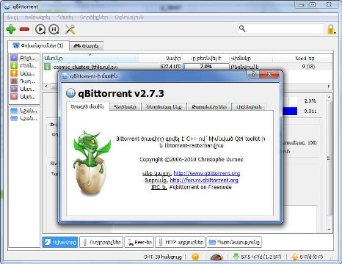Image resolution: width=342 pixels, height=264 pixels.
Task: Click the torrent list left scroll arrow
Action: [46, 86]
